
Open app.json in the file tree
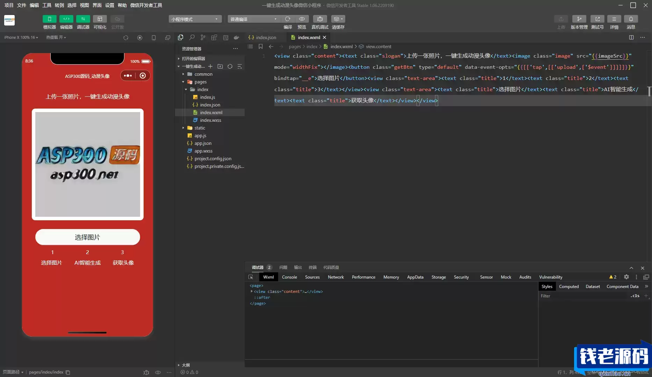pos(203,143)
